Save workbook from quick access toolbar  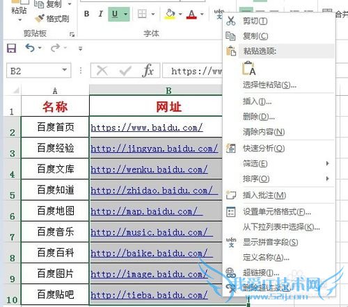tap(11, 48)
